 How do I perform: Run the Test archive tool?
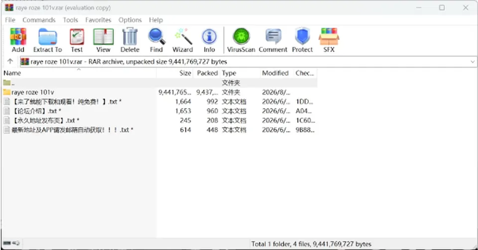click(x=77, y=40)
